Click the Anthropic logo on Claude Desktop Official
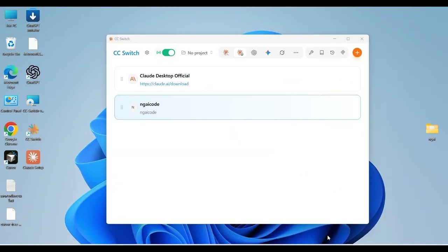The image size is (448, 252). [x=133, y=79]
